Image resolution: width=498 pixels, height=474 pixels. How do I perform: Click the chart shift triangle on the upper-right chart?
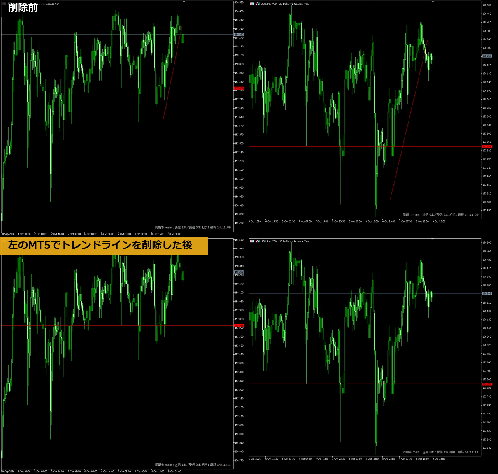click(433, 2)
